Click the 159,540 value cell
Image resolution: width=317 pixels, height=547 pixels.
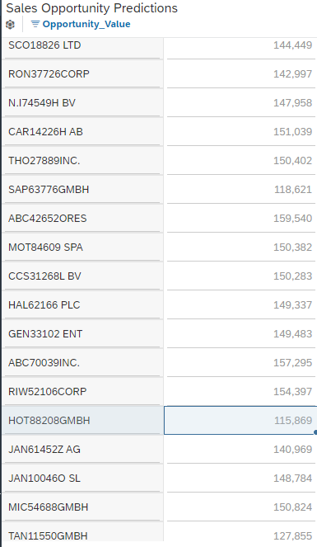click(x=240, y=219)
